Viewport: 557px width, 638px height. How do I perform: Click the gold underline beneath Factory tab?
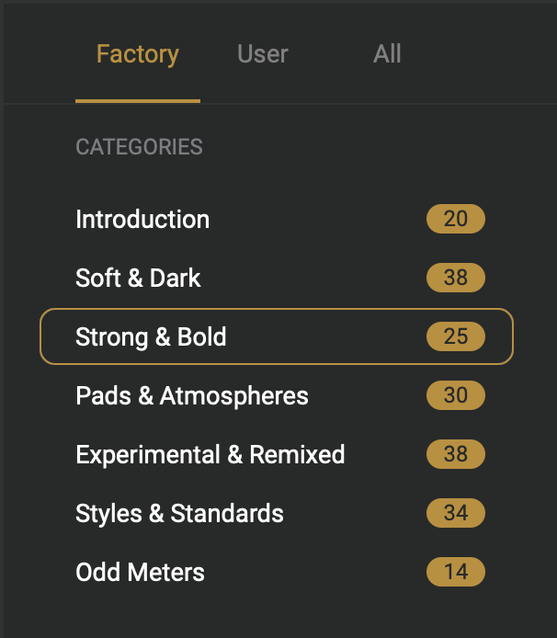(138, 100)
